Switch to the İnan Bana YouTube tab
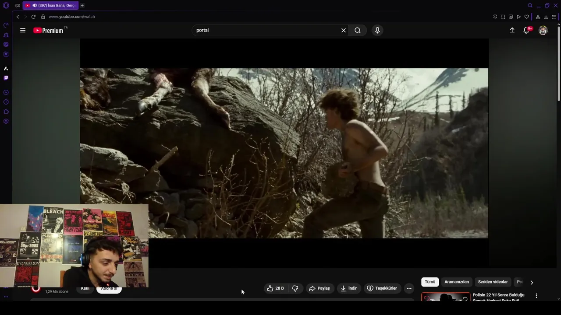The width and height of the screenshot is (561, 315). click(x=50, y=6)
